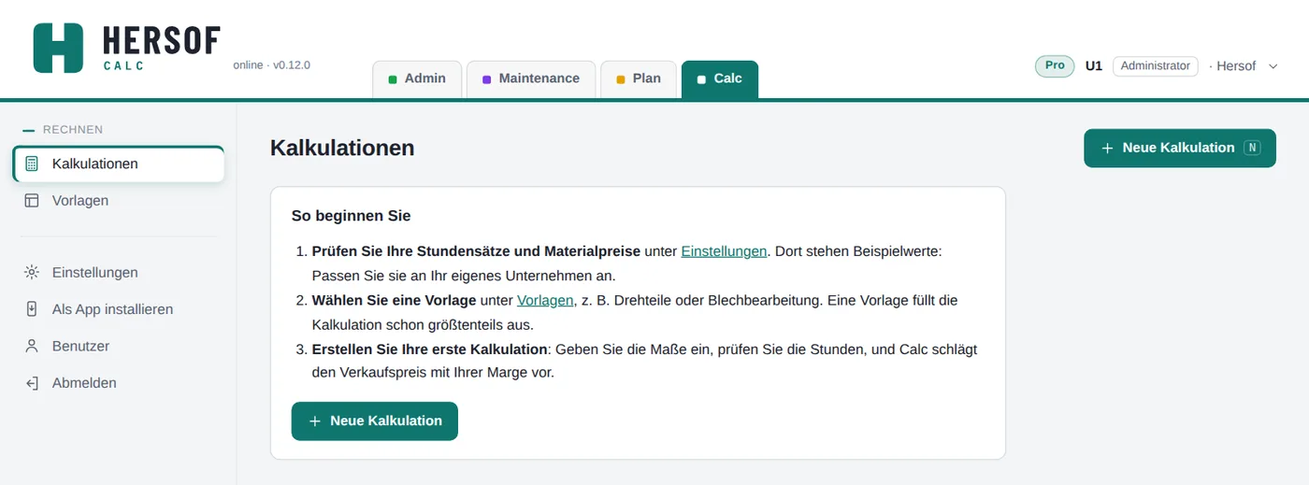Click the plus icon in card's Neue Kalkulation
The image size is (1309, 485).
coord(315,421)
